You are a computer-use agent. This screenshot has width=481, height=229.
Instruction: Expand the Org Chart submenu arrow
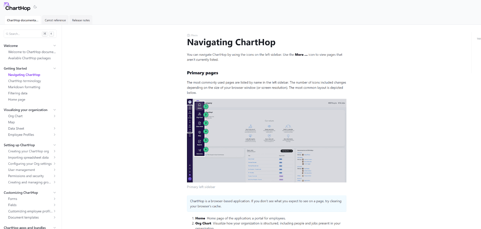tap(54, 116)
